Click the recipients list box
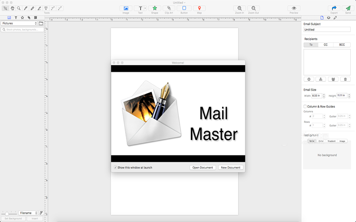 click(327, 62)
